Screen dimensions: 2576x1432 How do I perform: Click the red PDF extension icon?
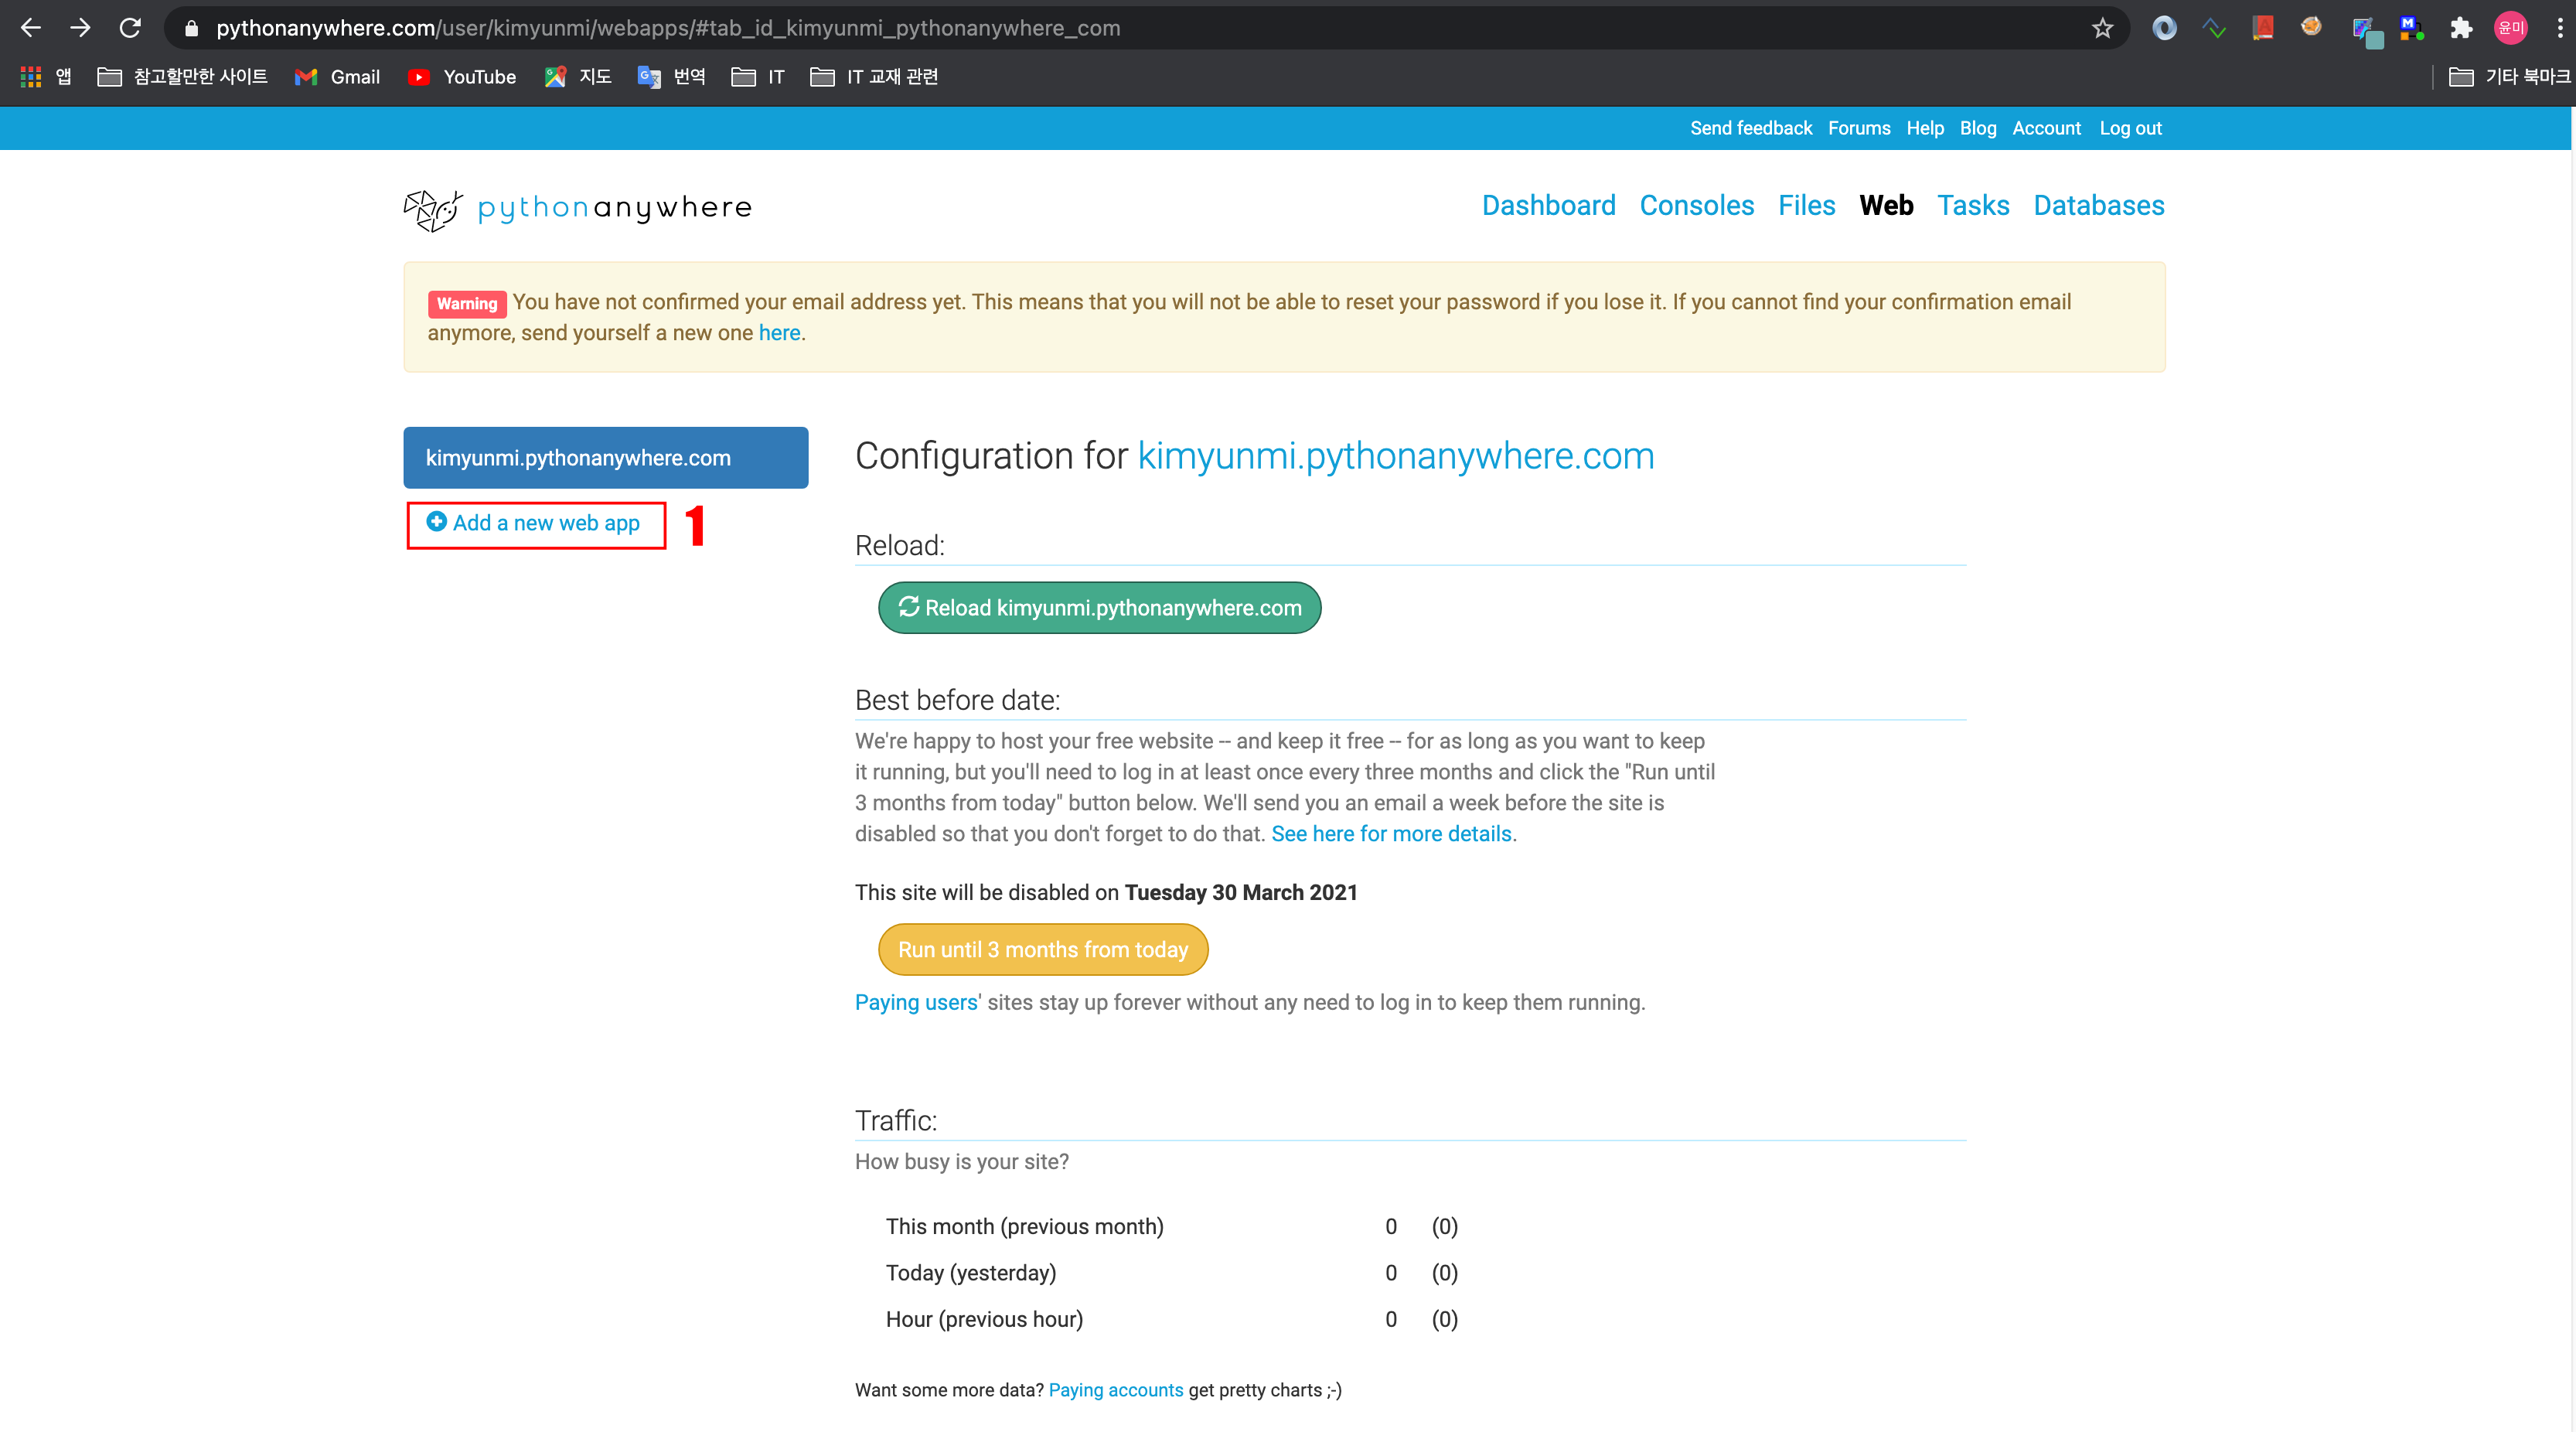[x=2263, y=28]
